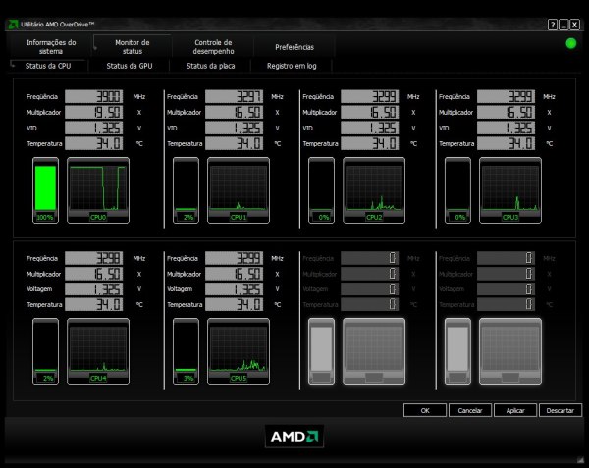Click the Aplicar button
Screen dimensions: 589x468
[515, 410]
